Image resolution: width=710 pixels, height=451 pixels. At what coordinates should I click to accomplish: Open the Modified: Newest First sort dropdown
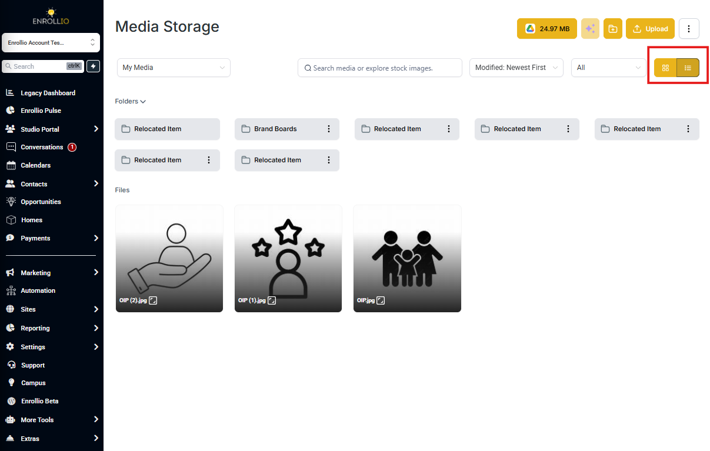coord(516,68)
